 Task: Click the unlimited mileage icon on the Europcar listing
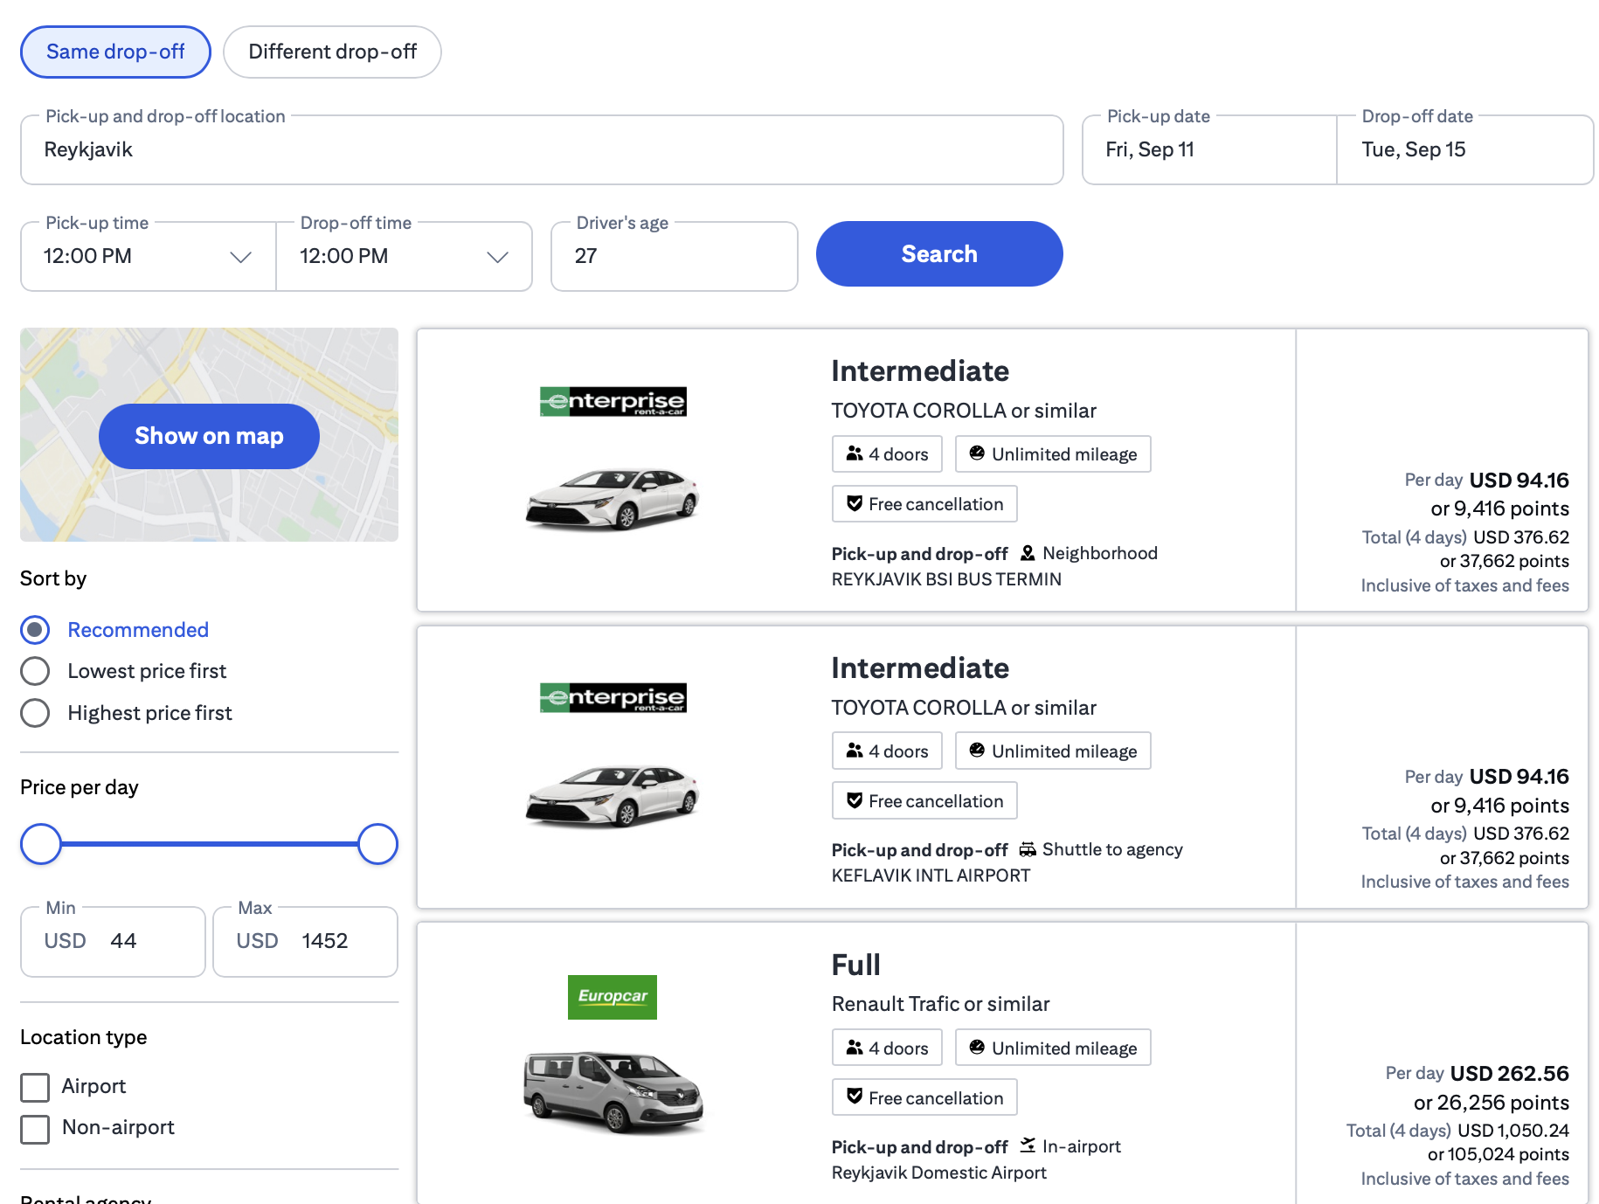(x=977, y=1048)
